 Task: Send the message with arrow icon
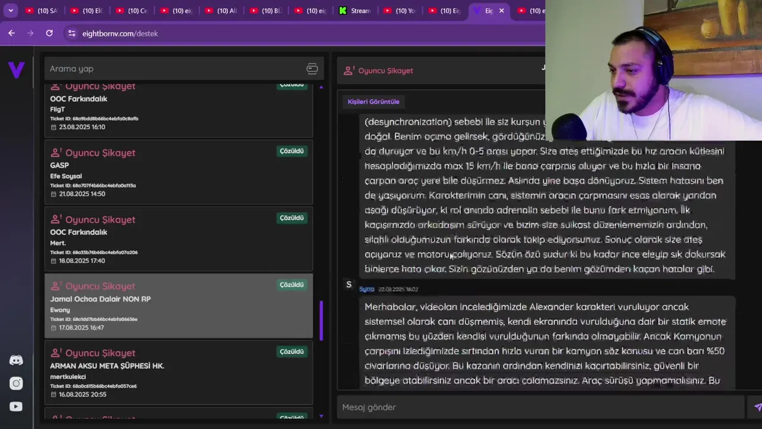[757, 407]
